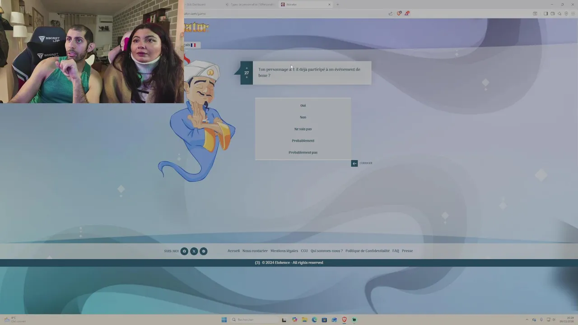The height and width of the screenshot is (325, 578).
Task: Open the Windows Start menu
Action: point(224,320)
